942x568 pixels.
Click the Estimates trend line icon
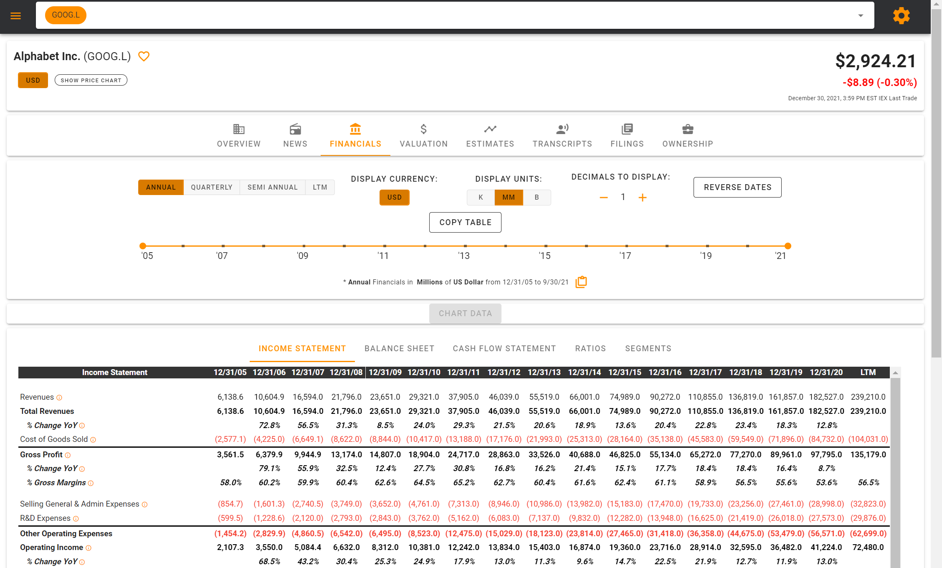pyautogui.click(x=490, y=129)
